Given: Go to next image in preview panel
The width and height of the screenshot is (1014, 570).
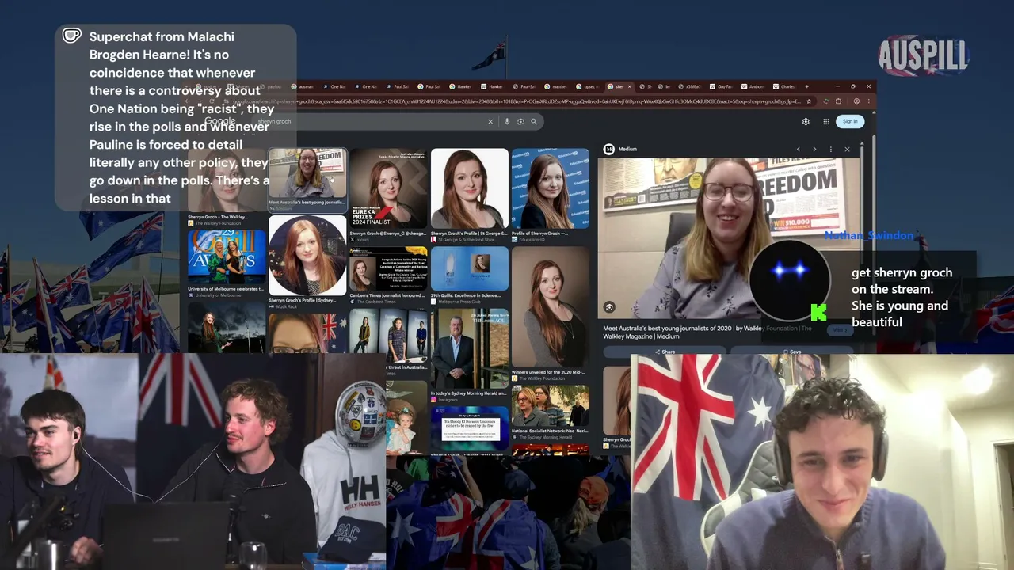Looking at the screenshot, I should (x=814, y=149).
